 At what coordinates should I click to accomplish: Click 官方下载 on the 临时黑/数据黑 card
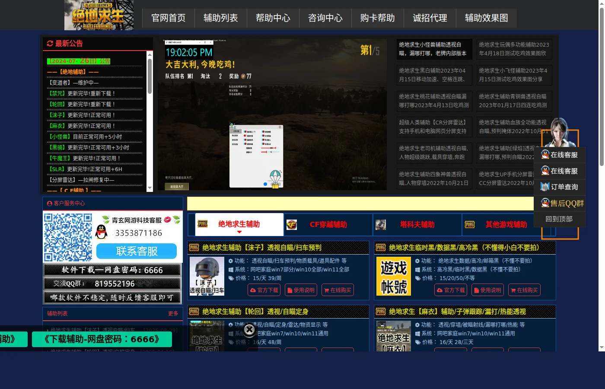(x=451, y=290)
